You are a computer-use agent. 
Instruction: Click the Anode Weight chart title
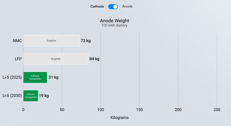[114, 21]
